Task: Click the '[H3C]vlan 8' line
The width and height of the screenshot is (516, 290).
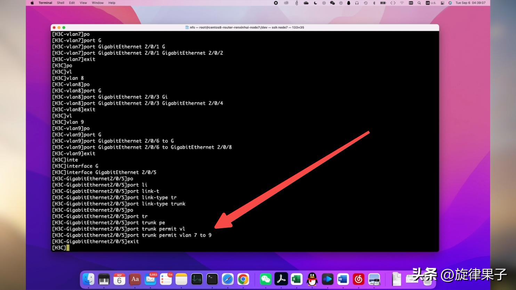Action: (68, 78)
